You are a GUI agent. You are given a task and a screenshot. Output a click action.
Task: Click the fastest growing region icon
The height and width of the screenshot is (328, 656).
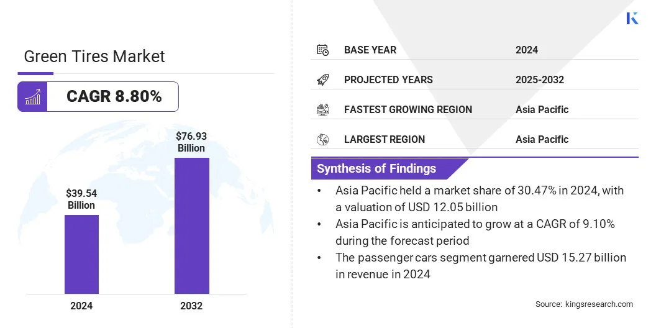tap(322, 109)
